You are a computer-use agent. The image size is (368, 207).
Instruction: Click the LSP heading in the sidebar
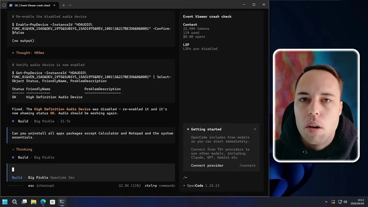(186, 45)
